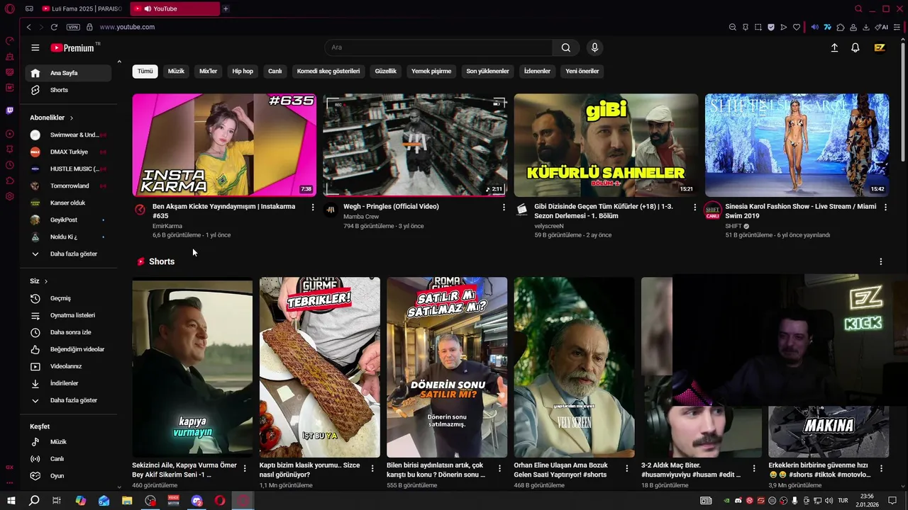Screen dimensions: 908x510
Task: Click the zoom-out magnifier in the address bar
Action: pos(732,27)
